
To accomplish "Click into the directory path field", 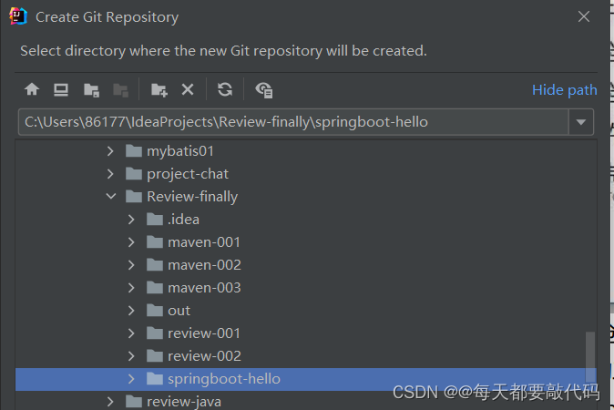I will [293, 122].
